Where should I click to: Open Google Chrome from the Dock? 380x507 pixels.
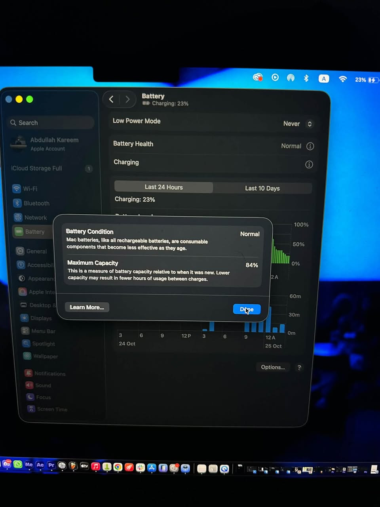pyautogui.click(x=118, y=467)
